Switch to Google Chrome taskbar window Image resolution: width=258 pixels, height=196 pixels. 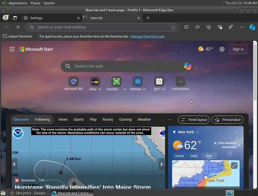pyautogui.click(x=30, y=193)
